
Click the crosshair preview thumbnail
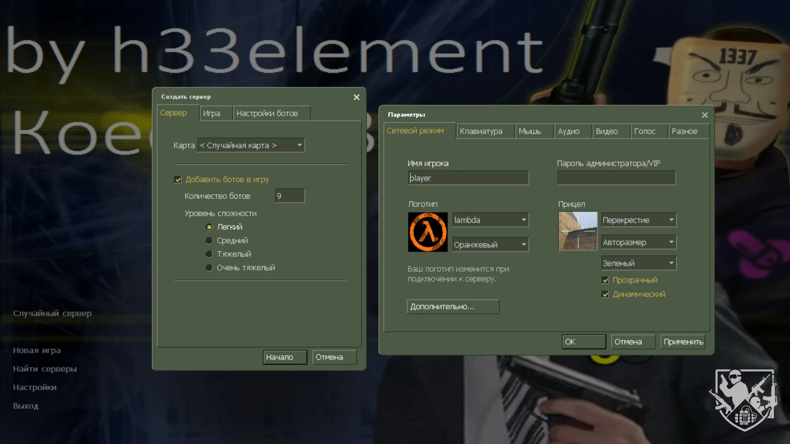(578, 231)
